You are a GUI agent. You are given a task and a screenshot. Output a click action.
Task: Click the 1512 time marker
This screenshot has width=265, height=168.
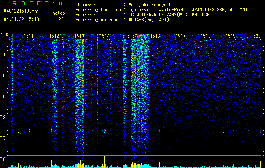click(54, 36)
